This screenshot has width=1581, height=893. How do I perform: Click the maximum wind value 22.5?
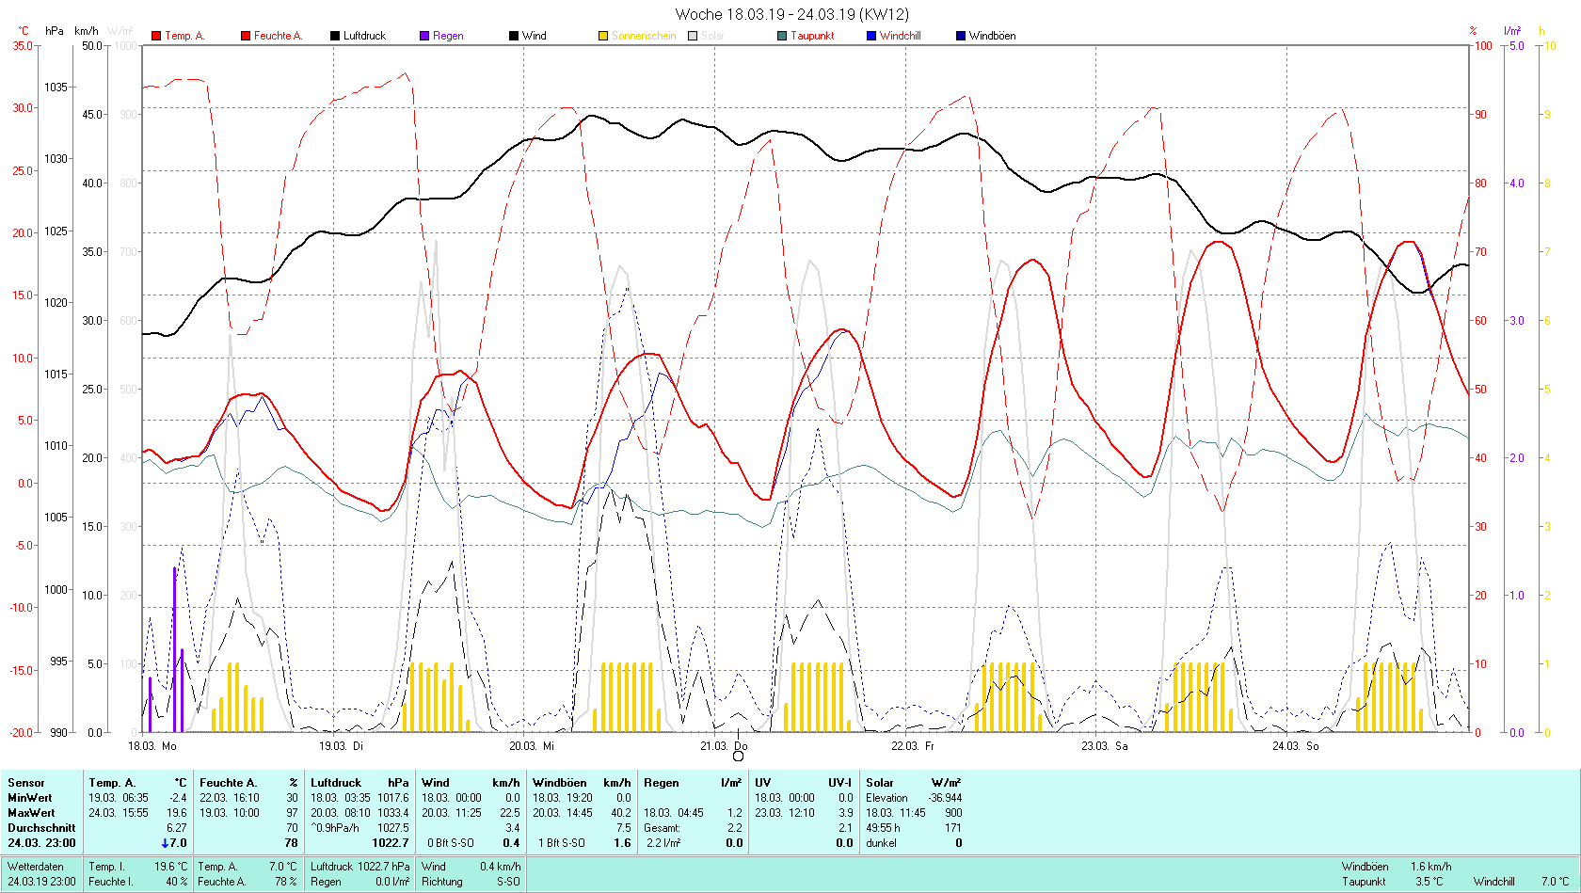510,813
